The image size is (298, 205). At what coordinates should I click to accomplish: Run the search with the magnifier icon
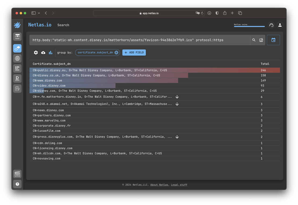click(x=254, y=40)
